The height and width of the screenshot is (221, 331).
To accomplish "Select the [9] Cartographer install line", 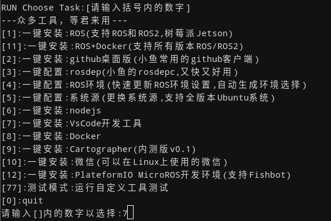I will coord(98,149).
